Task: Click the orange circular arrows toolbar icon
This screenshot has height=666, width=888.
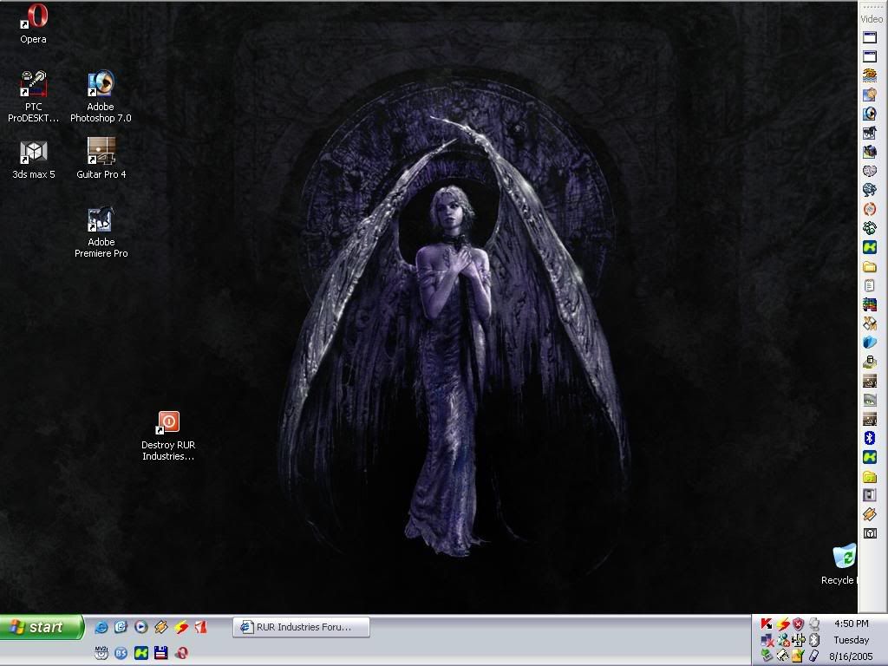Action: click(x=870, y=210)
